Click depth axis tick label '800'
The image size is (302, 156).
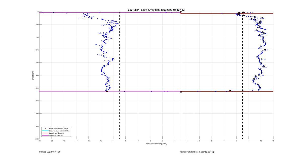tap(37, 113)
